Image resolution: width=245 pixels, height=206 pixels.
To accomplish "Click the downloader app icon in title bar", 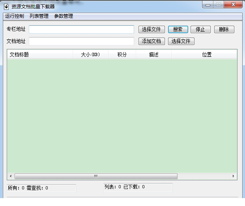I will click(x=6, y=7).
